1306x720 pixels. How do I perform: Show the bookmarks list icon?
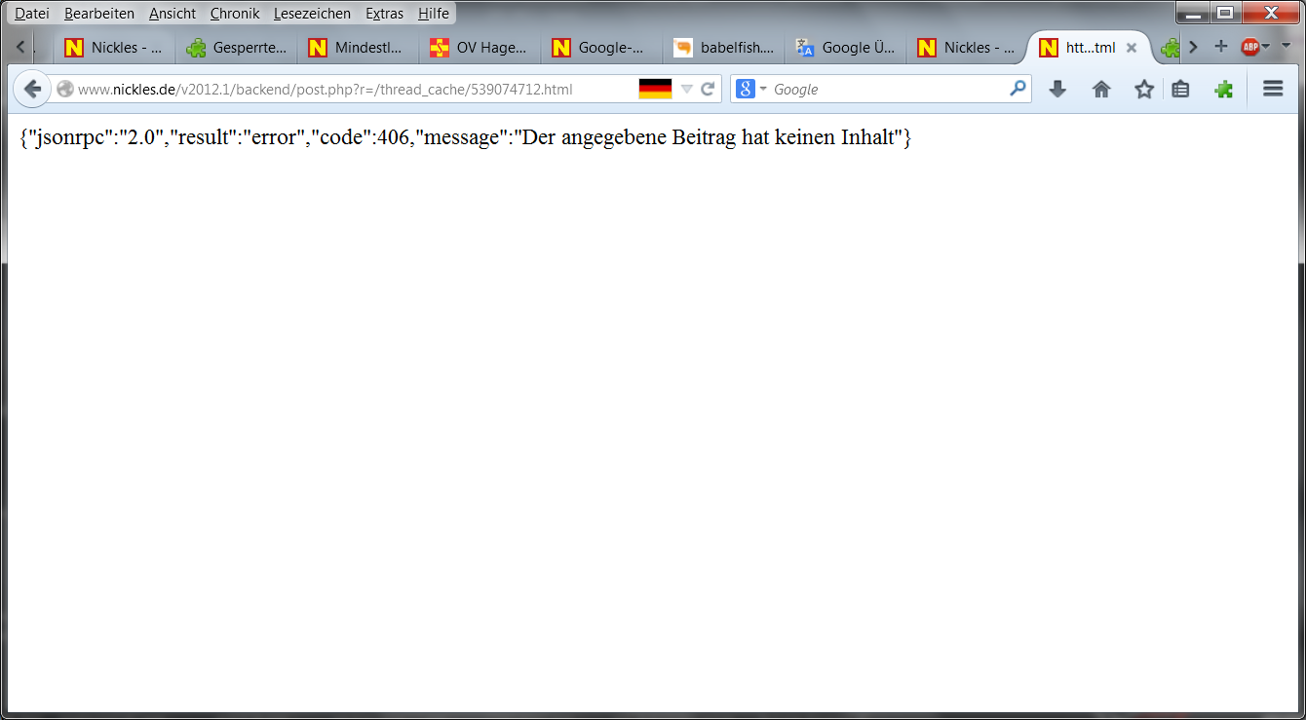pyautogui.click(x=1180, y=90)
